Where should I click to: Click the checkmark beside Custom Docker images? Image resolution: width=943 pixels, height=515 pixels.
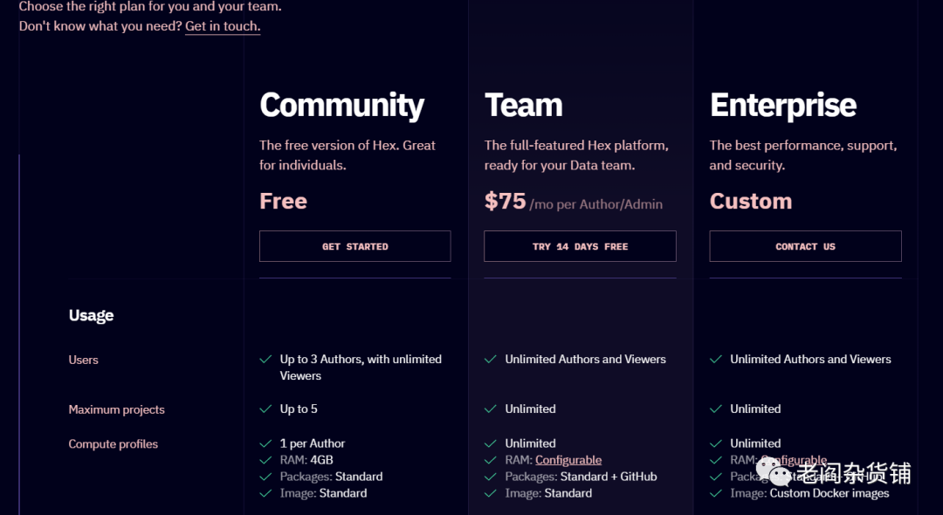tap(716, 493)
